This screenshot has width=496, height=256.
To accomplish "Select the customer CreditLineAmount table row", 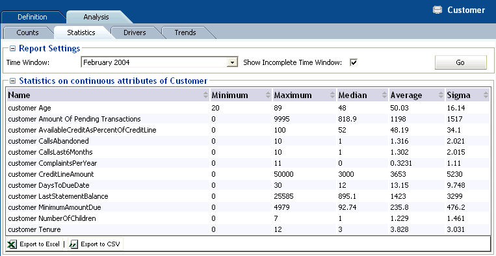I will coord(248,175).
